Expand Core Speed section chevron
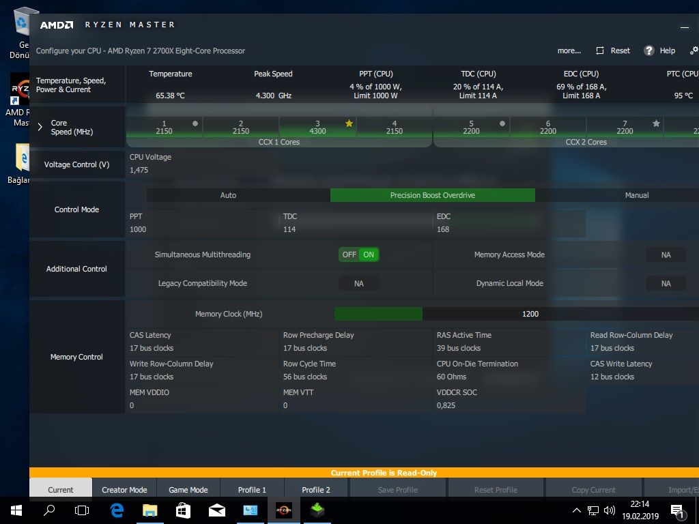The width and height of the screenshot is (699, 524). point(40,127)
